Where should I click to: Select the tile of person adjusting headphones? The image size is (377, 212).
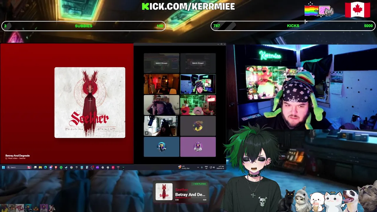pos(161,105)
